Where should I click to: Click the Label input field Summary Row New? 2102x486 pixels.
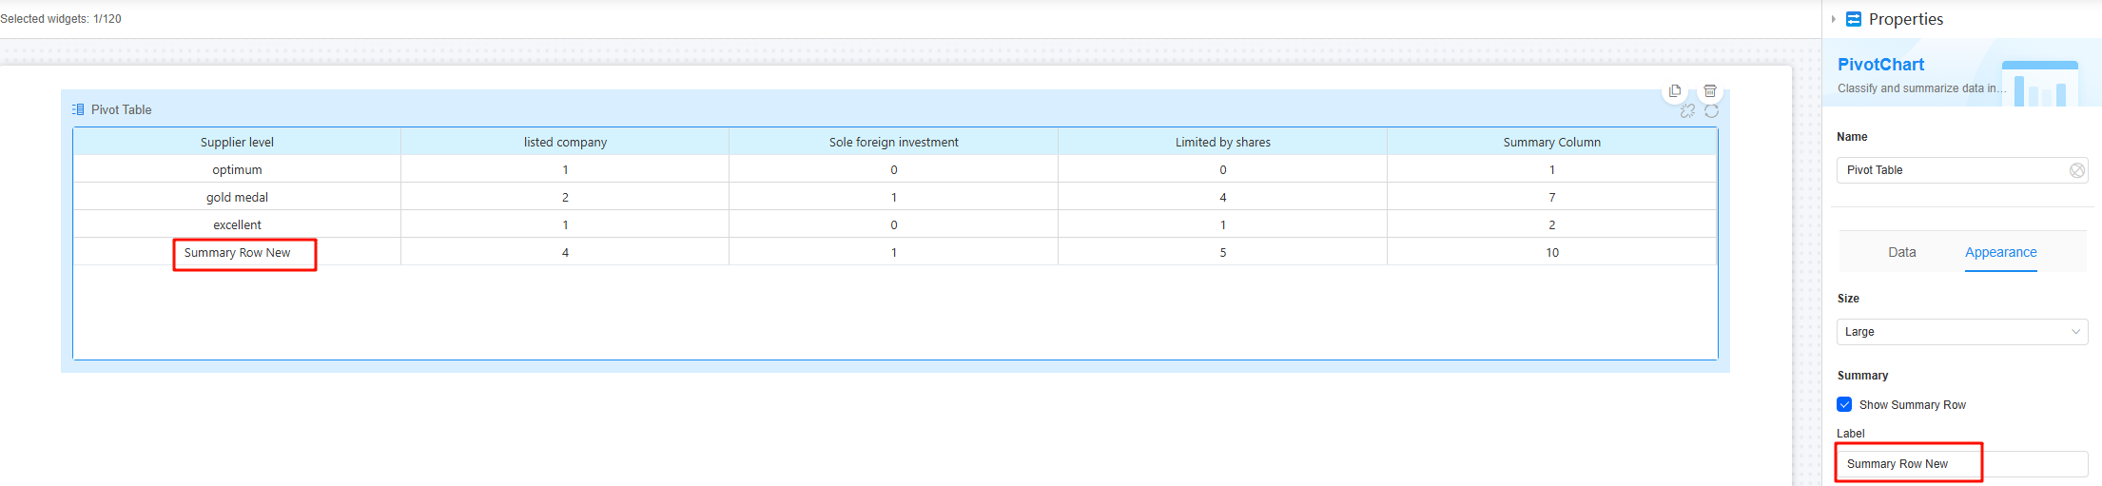click(x=1962, y=464)
